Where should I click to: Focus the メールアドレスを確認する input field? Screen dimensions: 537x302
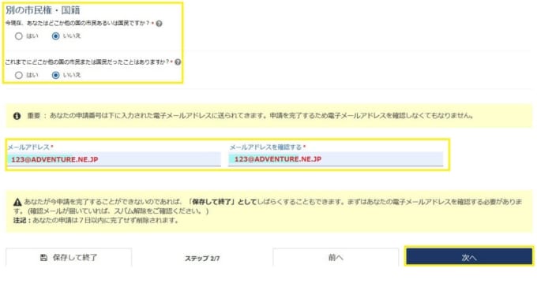[336, 159]
